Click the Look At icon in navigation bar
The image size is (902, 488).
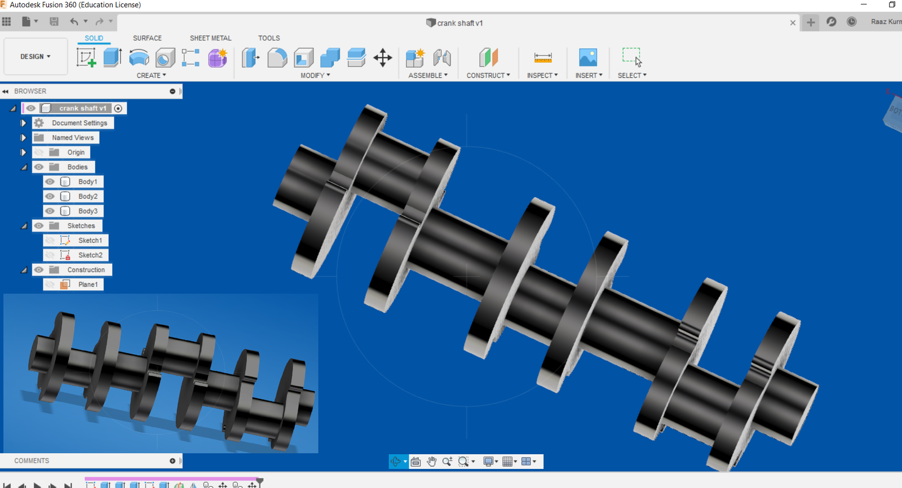point(415,462)
